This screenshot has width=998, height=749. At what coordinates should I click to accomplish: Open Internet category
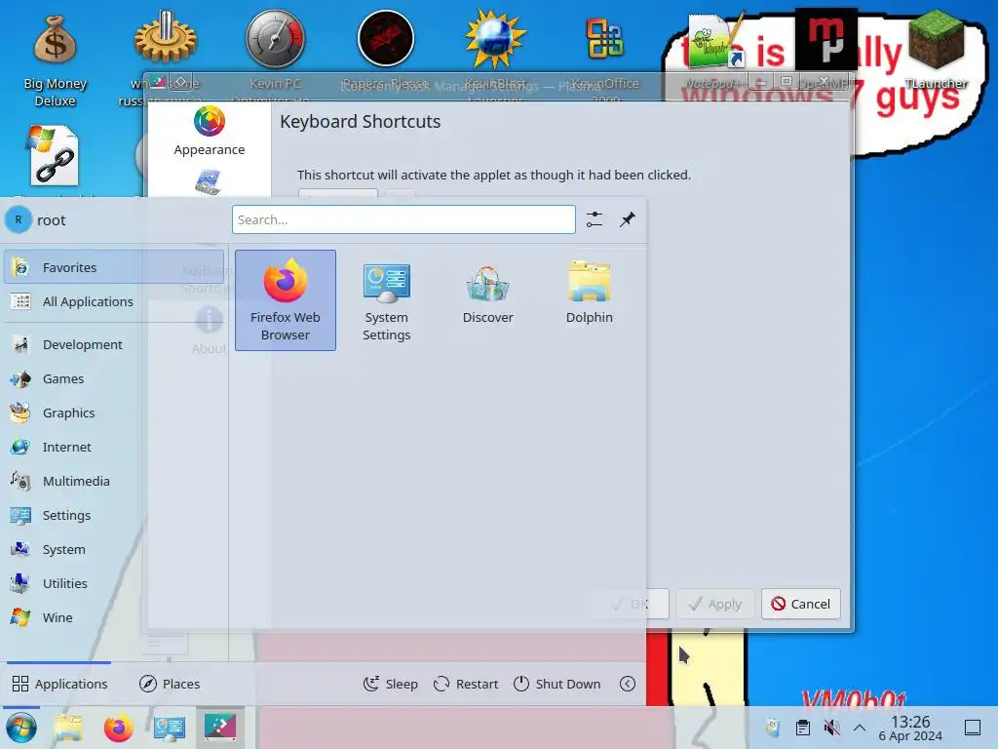coord(114,447)
